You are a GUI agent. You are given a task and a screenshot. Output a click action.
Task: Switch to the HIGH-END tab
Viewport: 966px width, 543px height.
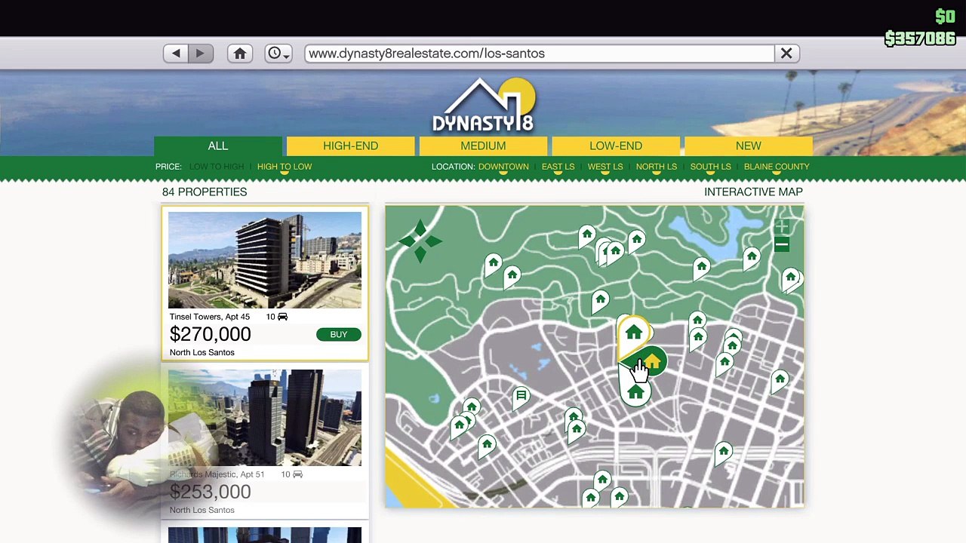click(x=351, y=146)
